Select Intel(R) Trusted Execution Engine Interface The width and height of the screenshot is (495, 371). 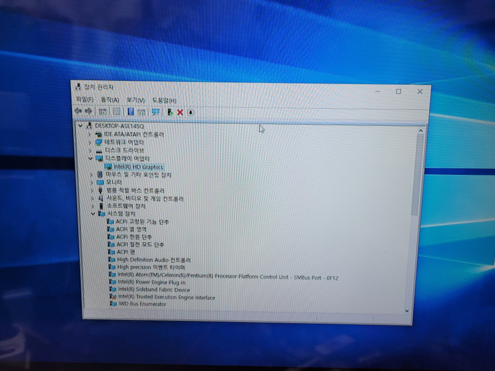click(166, 297)
